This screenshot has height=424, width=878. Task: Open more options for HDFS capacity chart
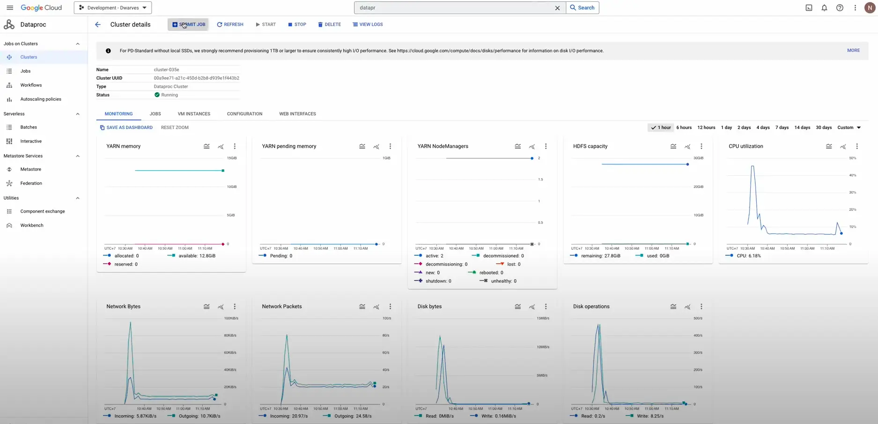[x=701, y=146]
